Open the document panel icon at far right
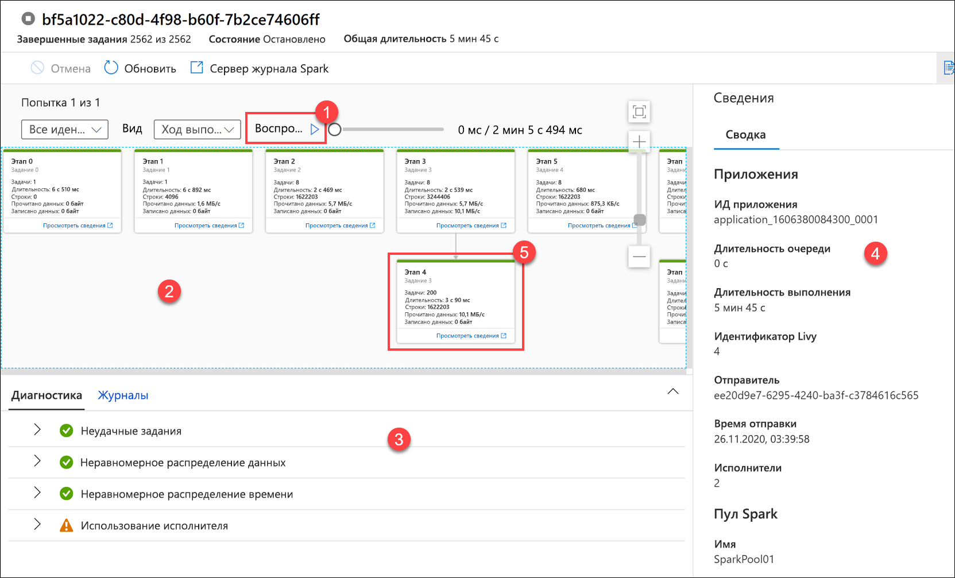Image resolution: width=955 pixels, height=578 pixels. 949,68
